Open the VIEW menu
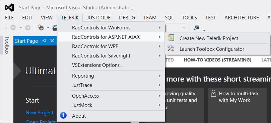The image size is (271, 123). coord(47,18)
